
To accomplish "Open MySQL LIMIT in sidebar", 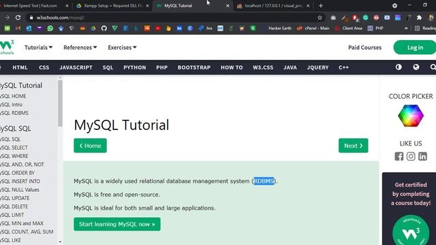I will [12, 215].
